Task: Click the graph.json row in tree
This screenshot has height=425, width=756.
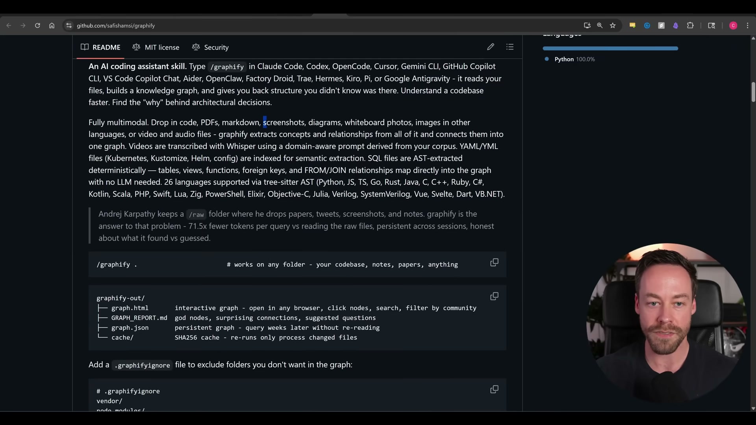Action: tap(238, 328)
